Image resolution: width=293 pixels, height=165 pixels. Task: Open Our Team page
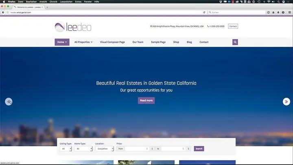[138, 42]
